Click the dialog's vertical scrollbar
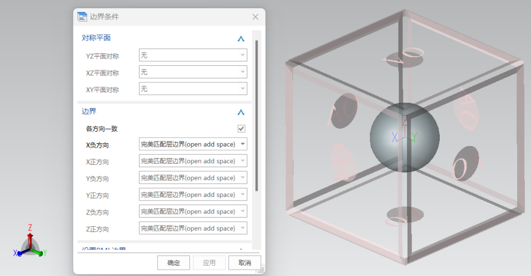This screenshot has height=276, width=531. (257, 115)
